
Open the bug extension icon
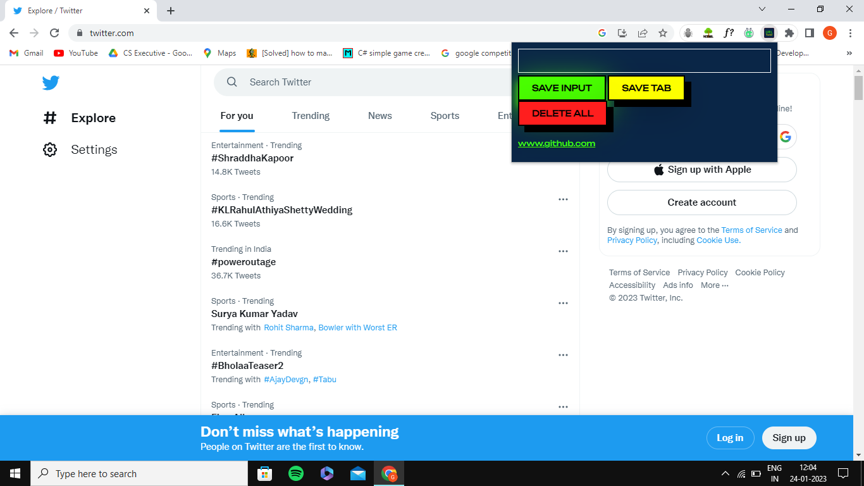(x=688, y=33)
